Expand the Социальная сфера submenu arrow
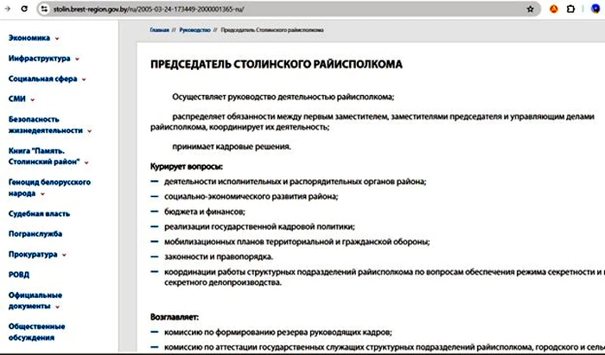This screenshot has width=605, height=355. pos(84,79)
